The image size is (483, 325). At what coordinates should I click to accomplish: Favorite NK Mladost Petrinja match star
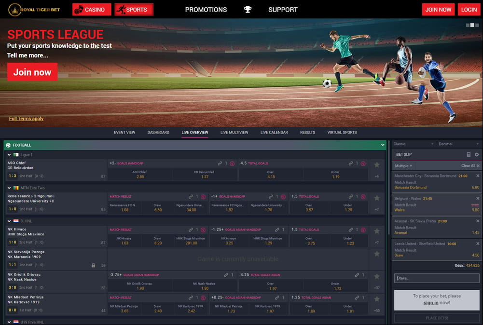[x=377, y=299]
